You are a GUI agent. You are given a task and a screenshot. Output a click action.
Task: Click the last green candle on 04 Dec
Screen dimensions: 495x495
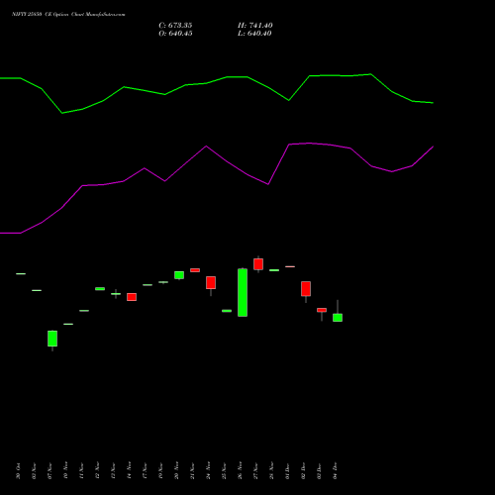pos(338,318)
